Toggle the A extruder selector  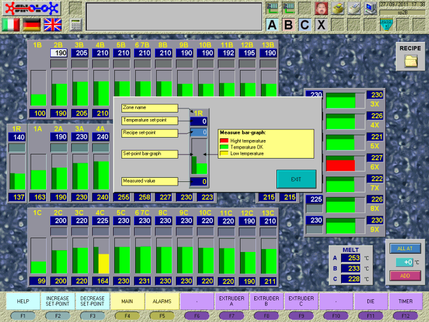[273, 25]
